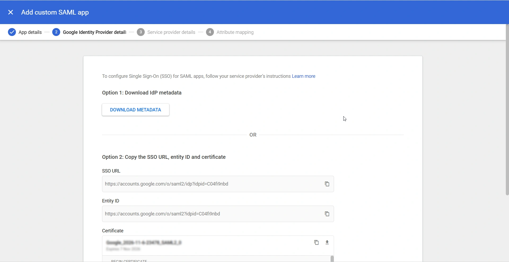Click the certificate name text
Viewport: 509px width, 262px height.
(144, 242)
